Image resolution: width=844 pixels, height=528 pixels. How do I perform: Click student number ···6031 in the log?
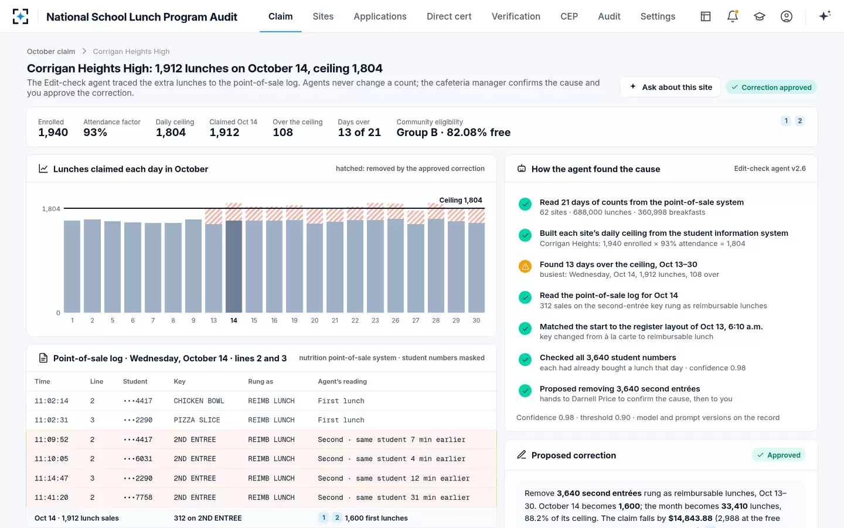[x=138, y=459]
